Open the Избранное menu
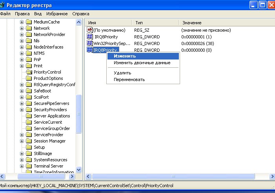 click(57, 14)
